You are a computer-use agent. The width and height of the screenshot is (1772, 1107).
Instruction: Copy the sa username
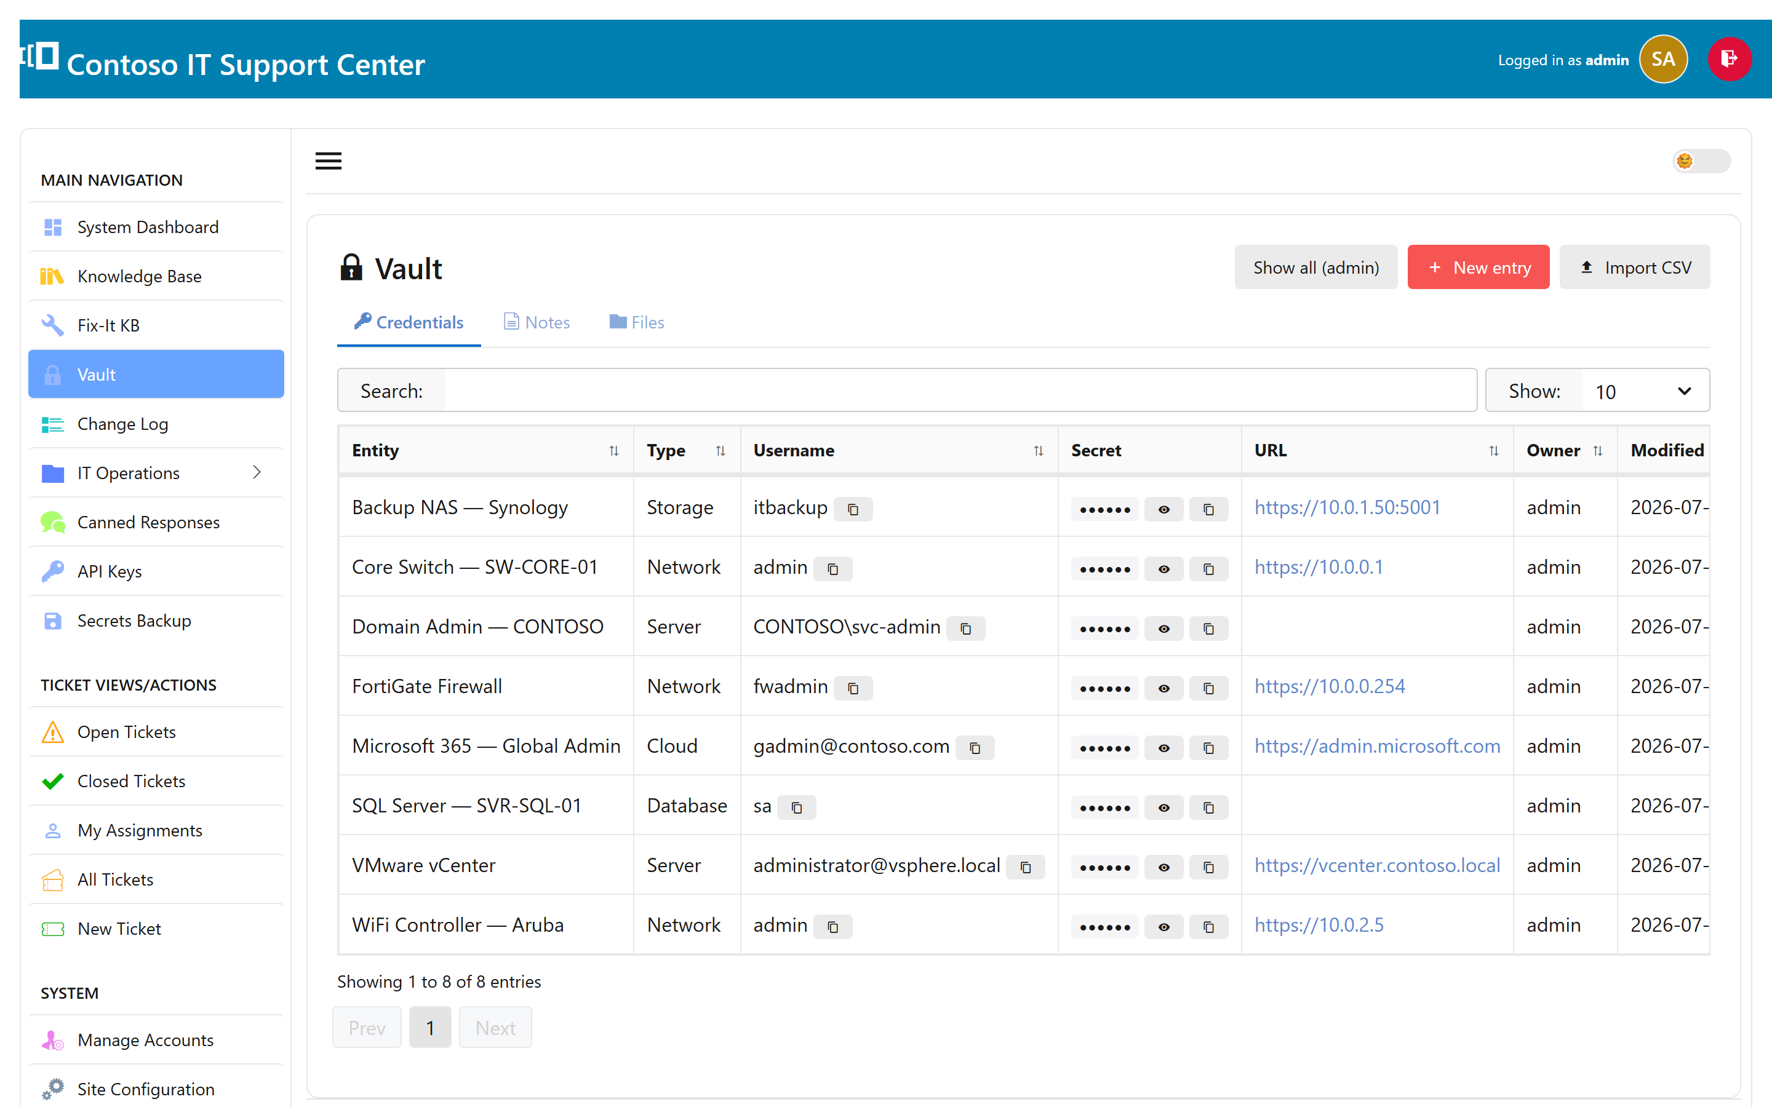(x=797, y=807)
